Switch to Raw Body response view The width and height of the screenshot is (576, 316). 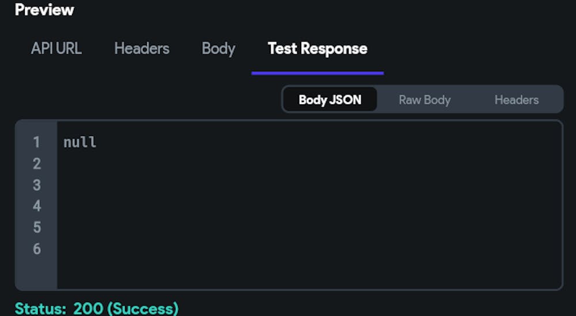[425, 100]
